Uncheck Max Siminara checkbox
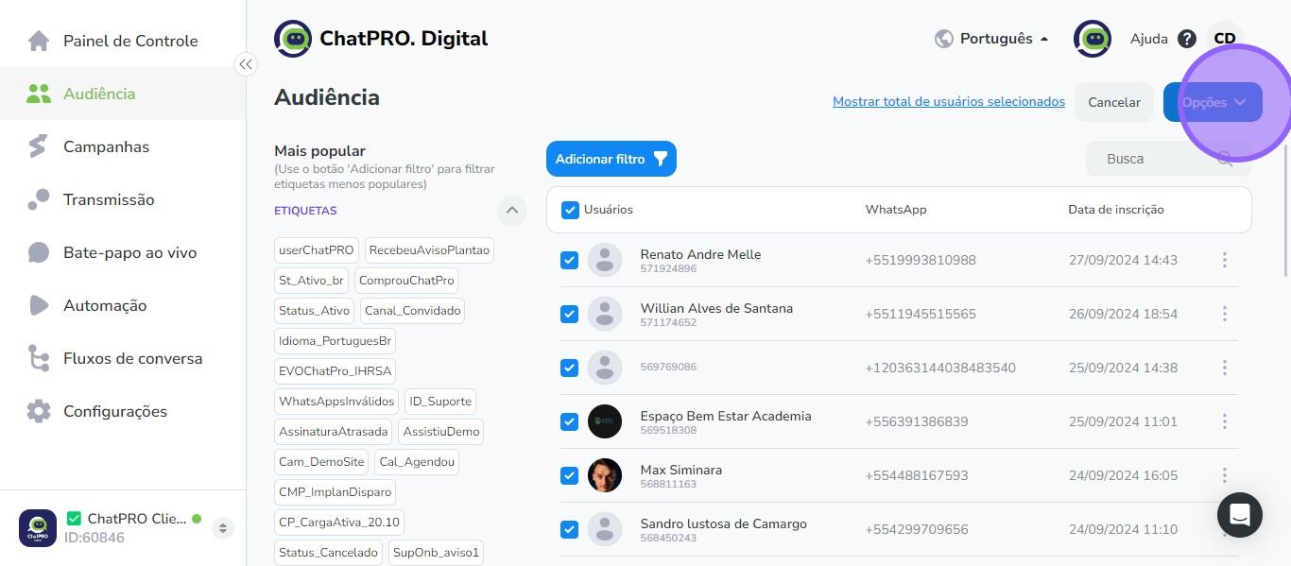This screenshot has width=1291, height=566. [569, 475]
